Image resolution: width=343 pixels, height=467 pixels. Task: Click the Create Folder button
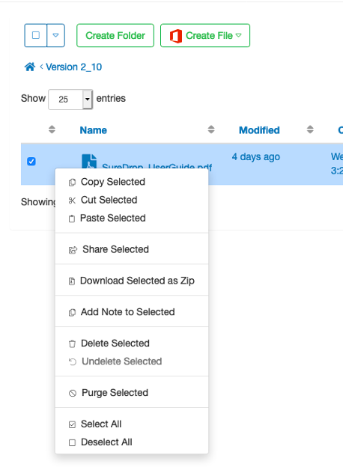115,35
